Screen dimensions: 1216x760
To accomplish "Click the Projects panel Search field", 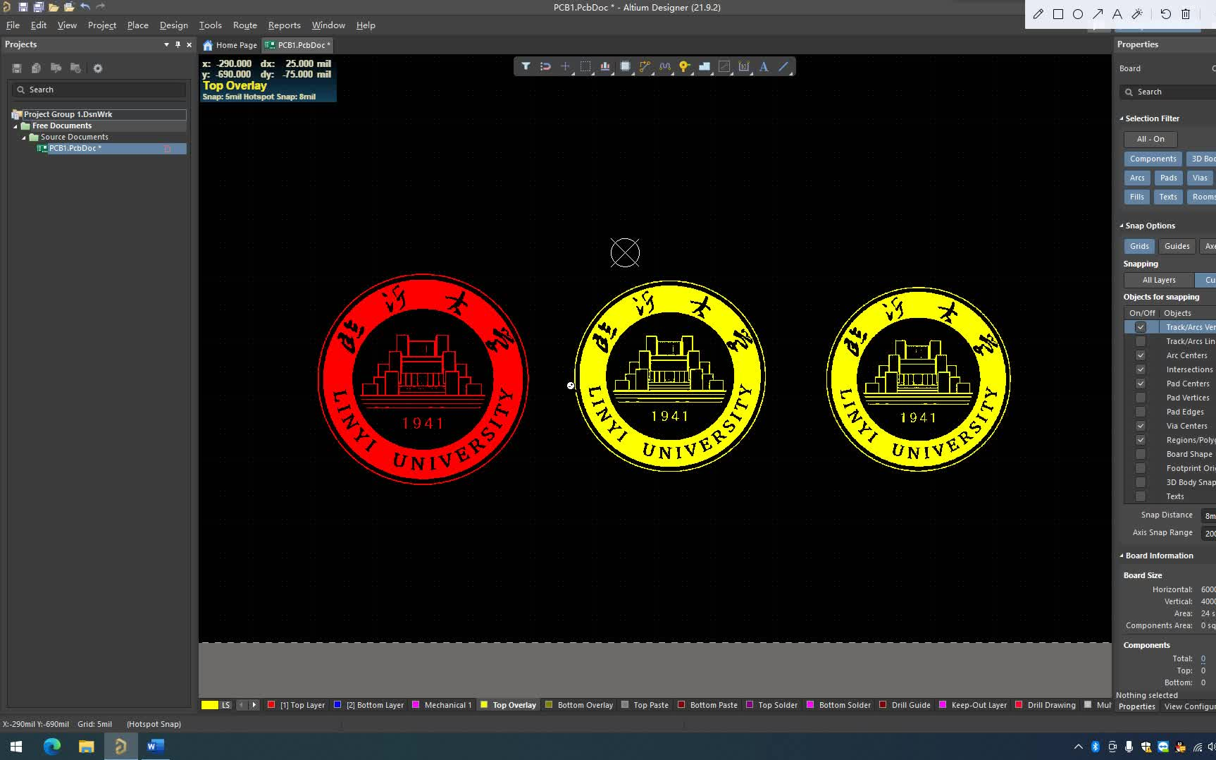I will point(99,90).
